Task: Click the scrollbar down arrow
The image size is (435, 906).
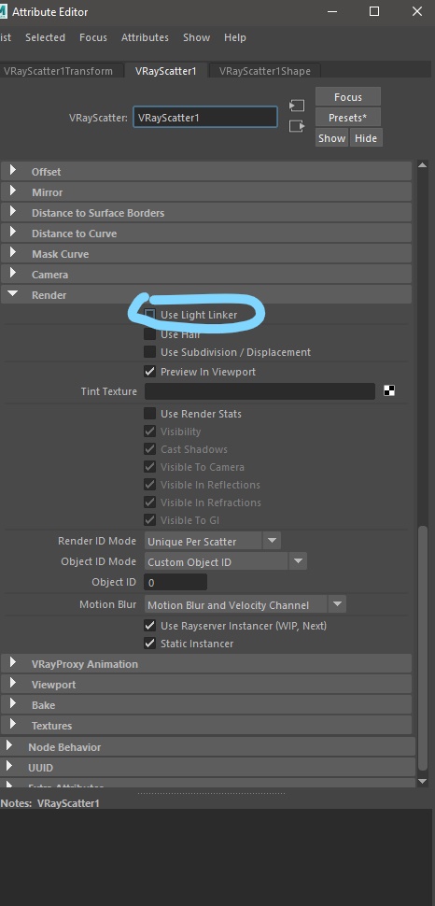Action: 422,781
